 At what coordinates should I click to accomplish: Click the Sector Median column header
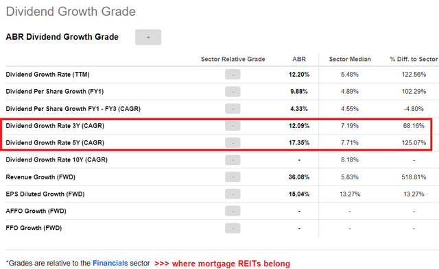tap(350, 60)
